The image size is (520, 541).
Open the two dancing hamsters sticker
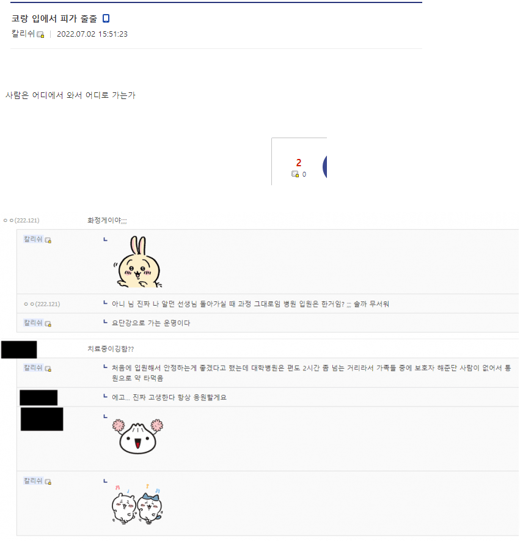click(137, 504)
